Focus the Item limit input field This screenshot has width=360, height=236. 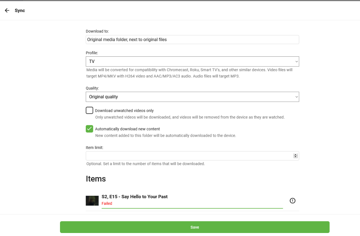189,156
